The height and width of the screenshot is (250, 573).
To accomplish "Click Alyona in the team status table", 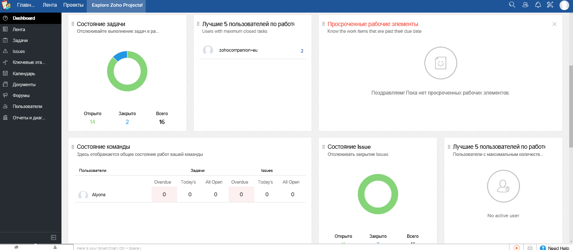I will [x=99, y=194].
